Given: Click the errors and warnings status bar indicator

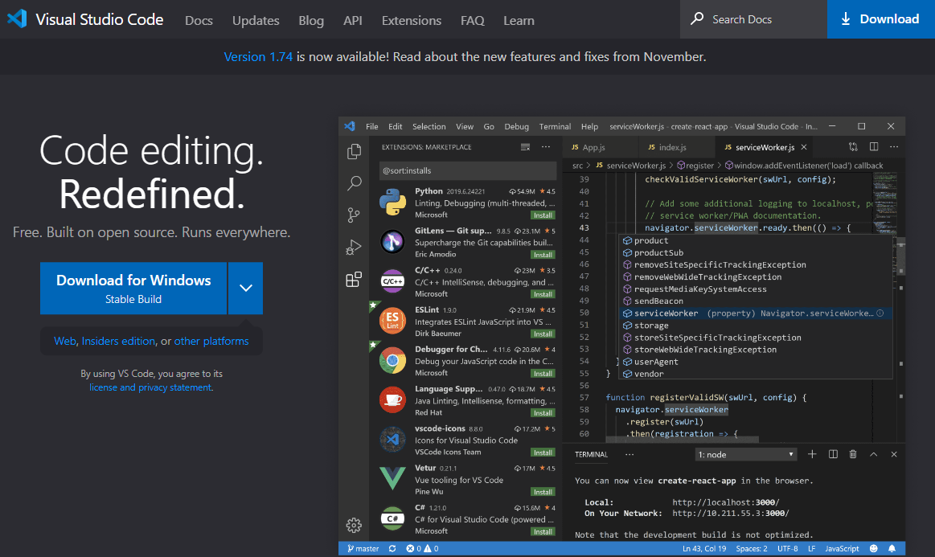Looking at the screenshot, I should coord(420,548).
